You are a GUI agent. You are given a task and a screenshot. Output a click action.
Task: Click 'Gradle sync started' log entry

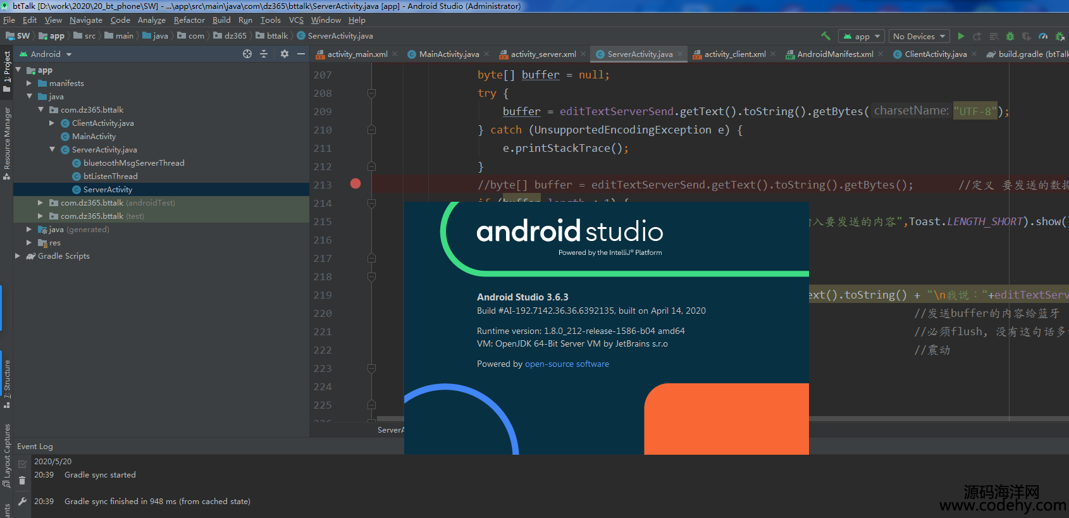click(x=100, y=474)
